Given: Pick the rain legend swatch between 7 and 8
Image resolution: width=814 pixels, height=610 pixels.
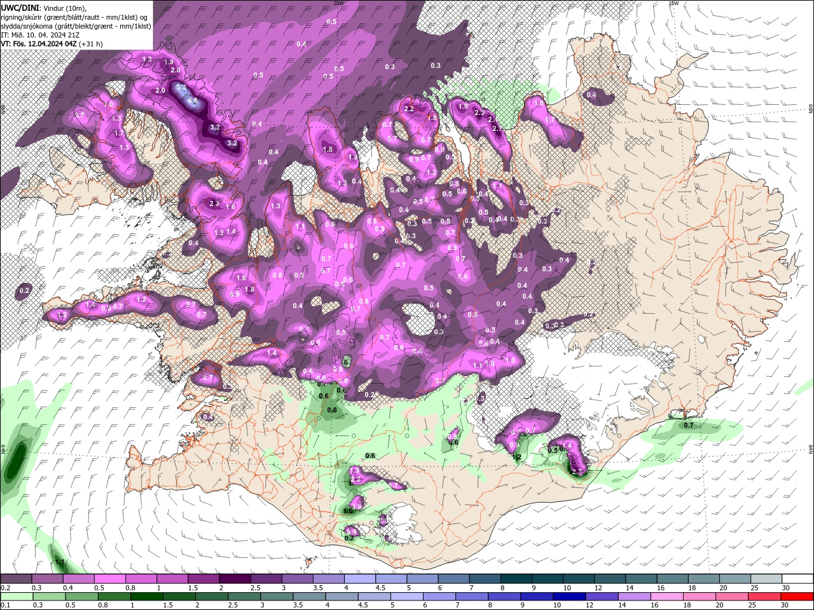Looking at the screenshot, I should [x=473, y=597].
